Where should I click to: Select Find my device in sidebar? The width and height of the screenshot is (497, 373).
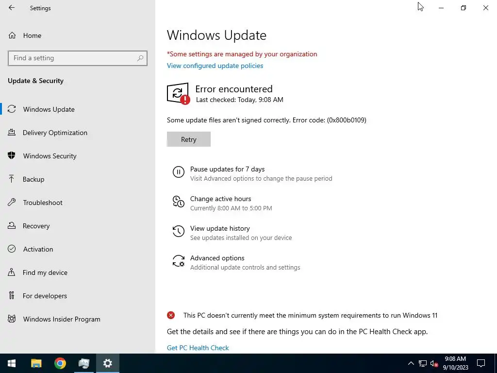[45, 272]
